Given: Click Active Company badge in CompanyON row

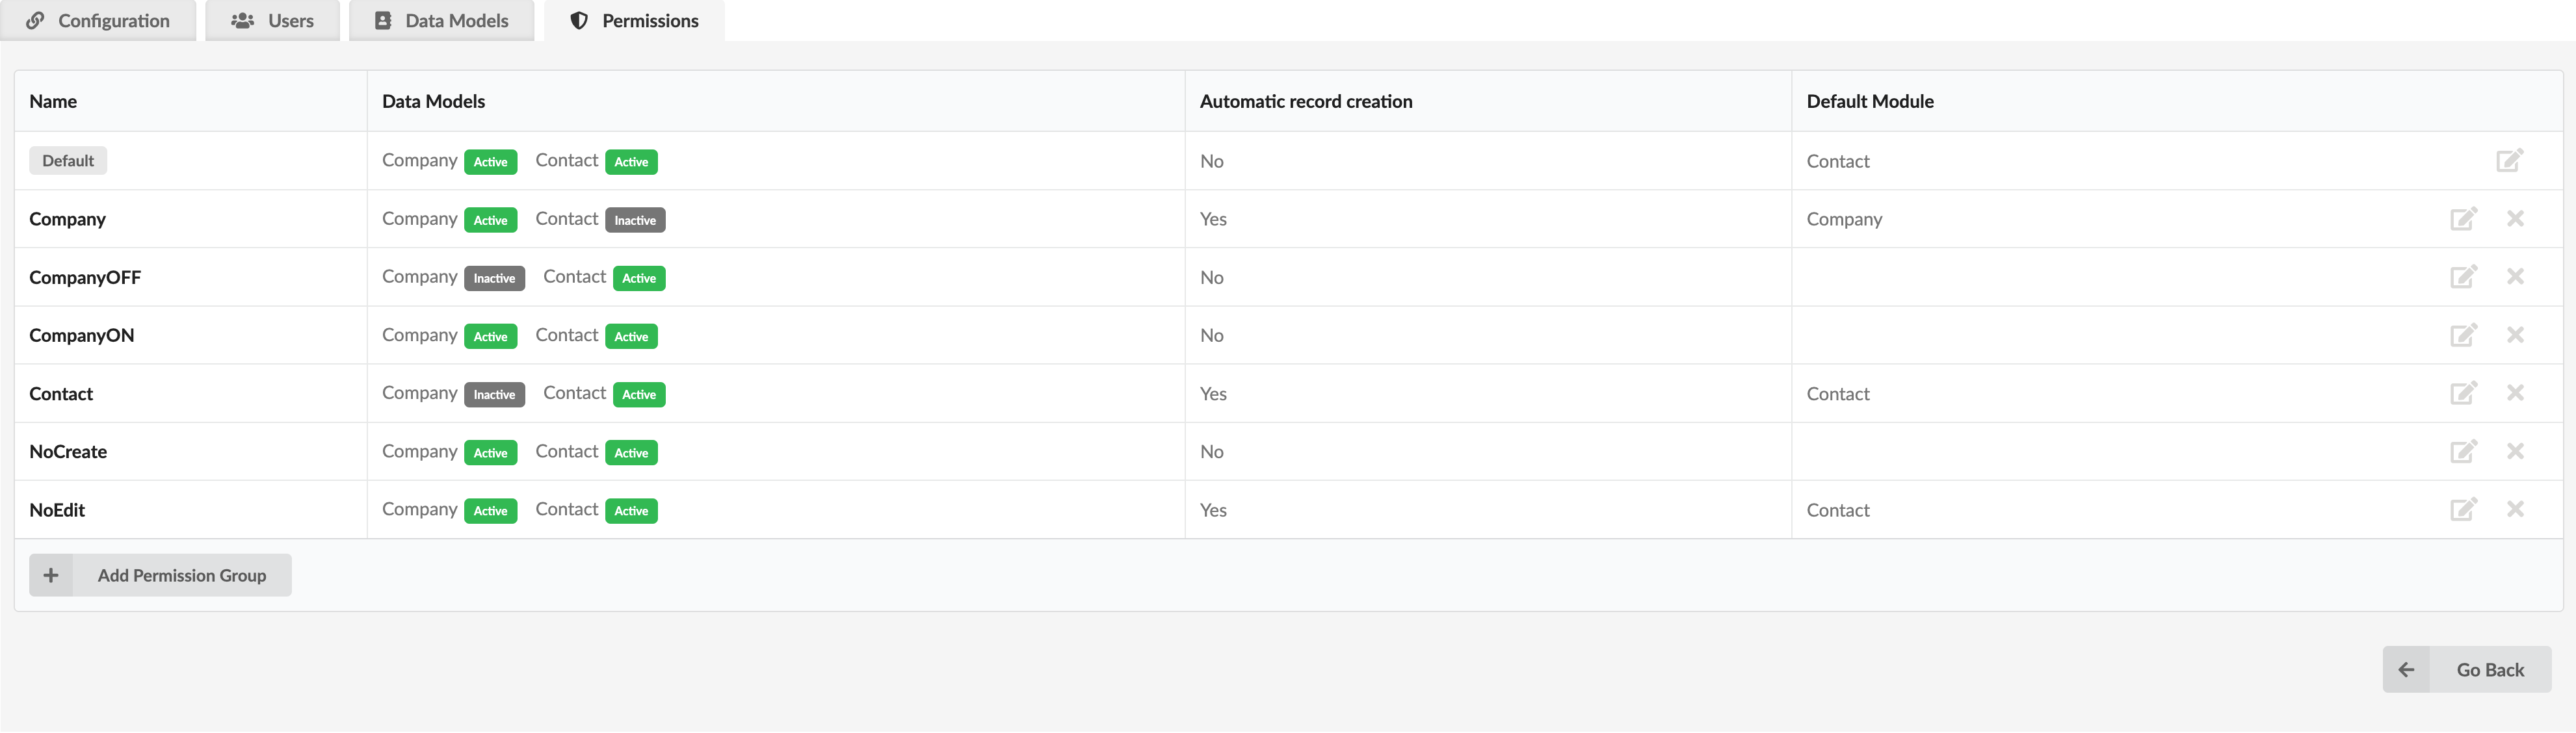Looking at the screenshot, I should pyautogui.click(x=490, y=336).
